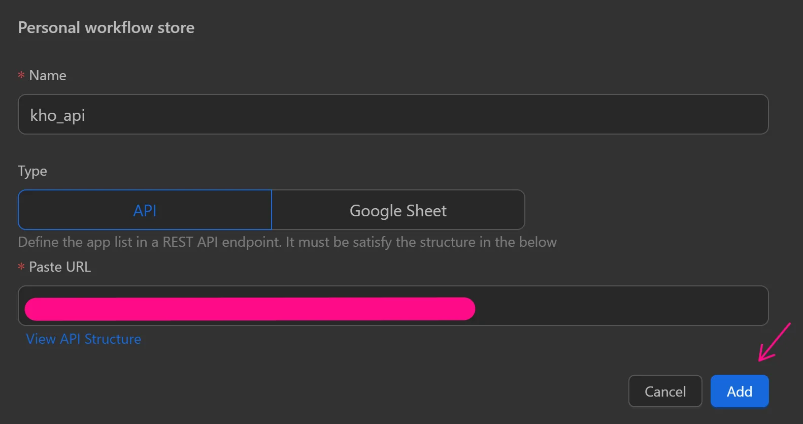
Task: Click the highlighted API segment control
Action: pos(145,210)
